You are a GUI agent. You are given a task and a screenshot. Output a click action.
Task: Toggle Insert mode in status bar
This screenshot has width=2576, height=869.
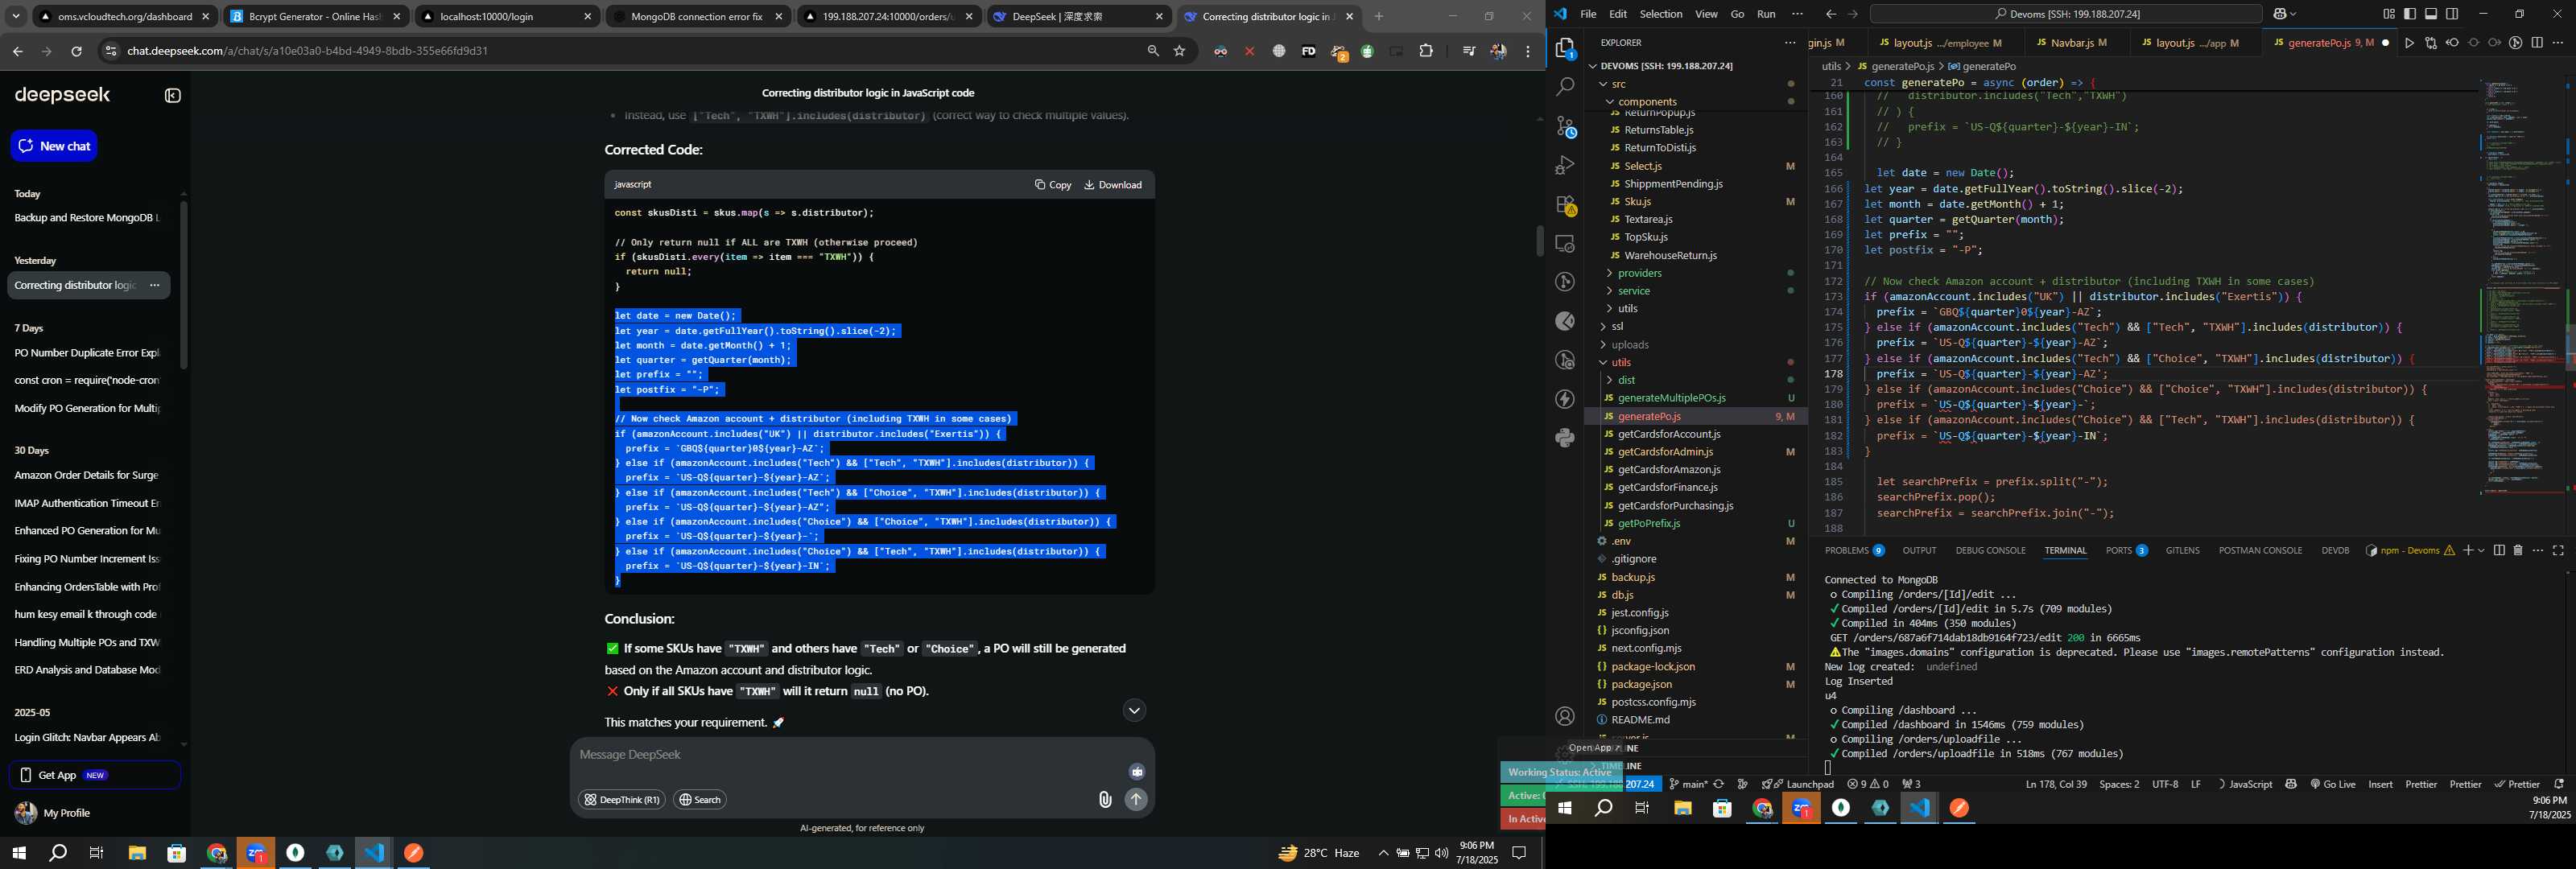[2380, 784]
